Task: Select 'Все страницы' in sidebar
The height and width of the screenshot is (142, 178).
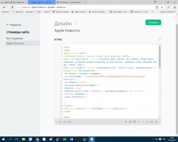Action: pyautogui.click(x=15, y=38)
